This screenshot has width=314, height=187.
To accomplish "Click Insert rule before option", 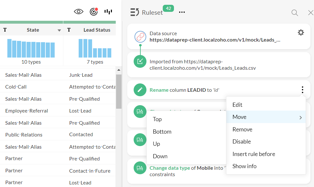I will (x=254, y=154).
